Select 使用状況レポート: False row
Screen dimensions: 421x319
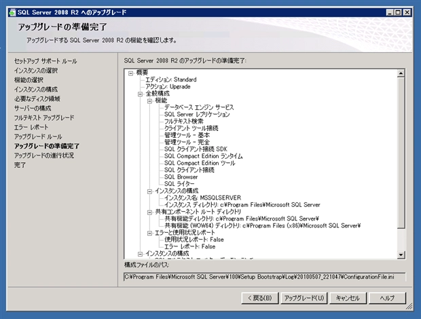pyautogui.click(x=194, y=240)
